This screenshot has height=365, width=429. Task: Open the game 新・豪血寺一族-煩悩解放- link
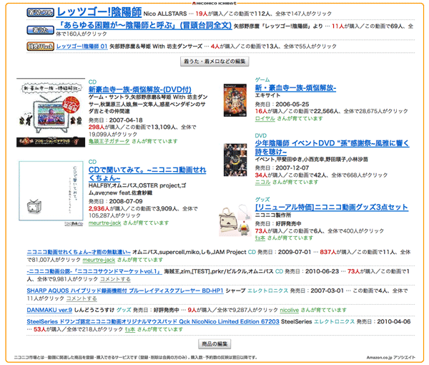[x=295, y=88]
